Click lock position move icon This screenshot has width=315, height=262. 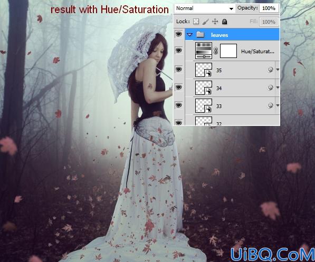215,22
